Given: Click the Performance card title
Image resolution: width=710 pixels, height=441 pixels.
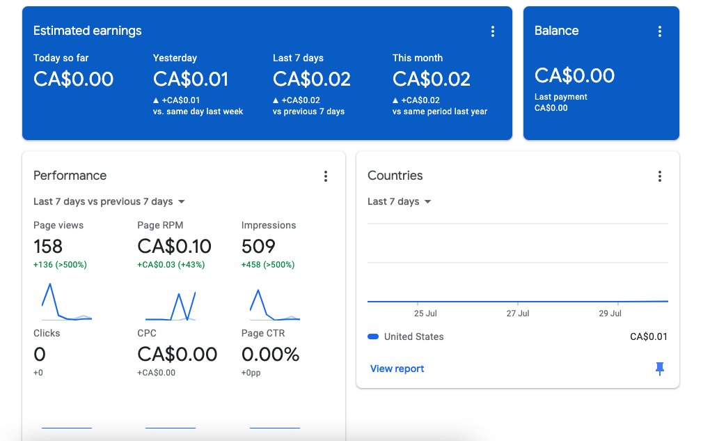Looking at the screenshot, I should pos(70,176).
